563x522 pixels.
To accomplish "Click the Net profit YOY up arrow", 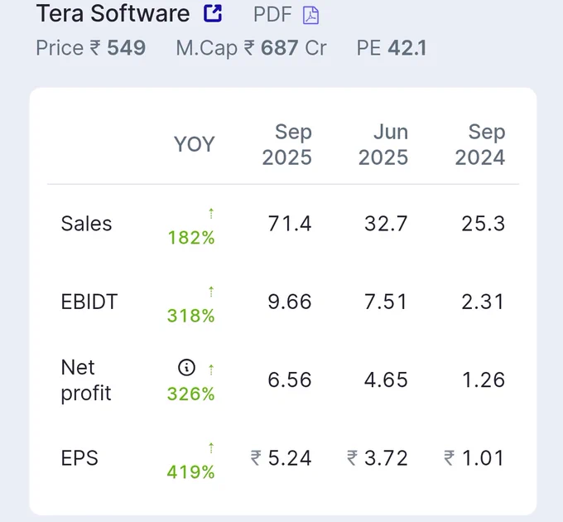I will pyautogui.click(x=211, y=370).
